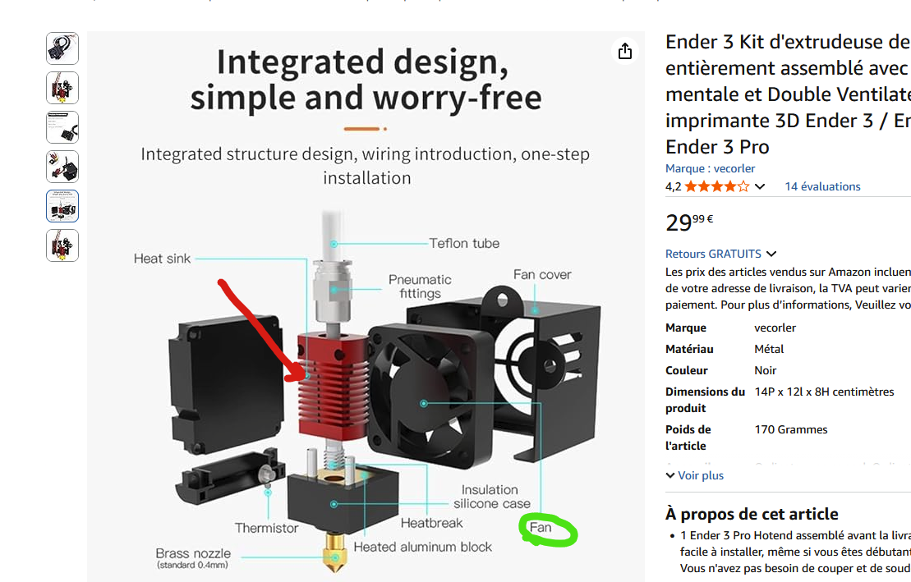Click the share icon on product image

(624, 51)
